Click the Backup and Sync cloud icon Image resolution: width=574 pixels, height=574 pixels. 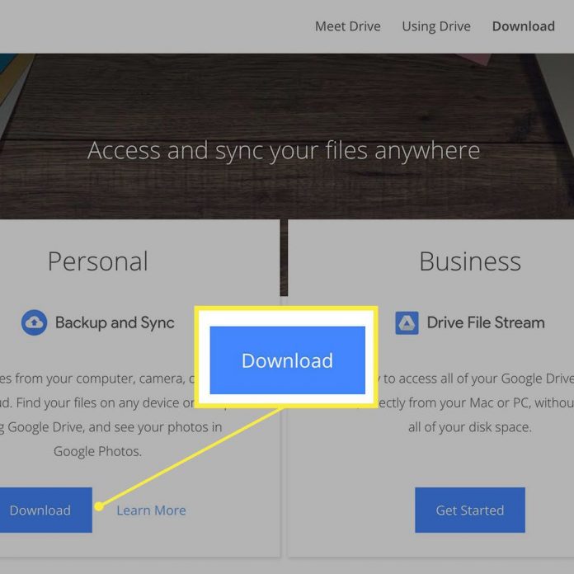point(34,322)
